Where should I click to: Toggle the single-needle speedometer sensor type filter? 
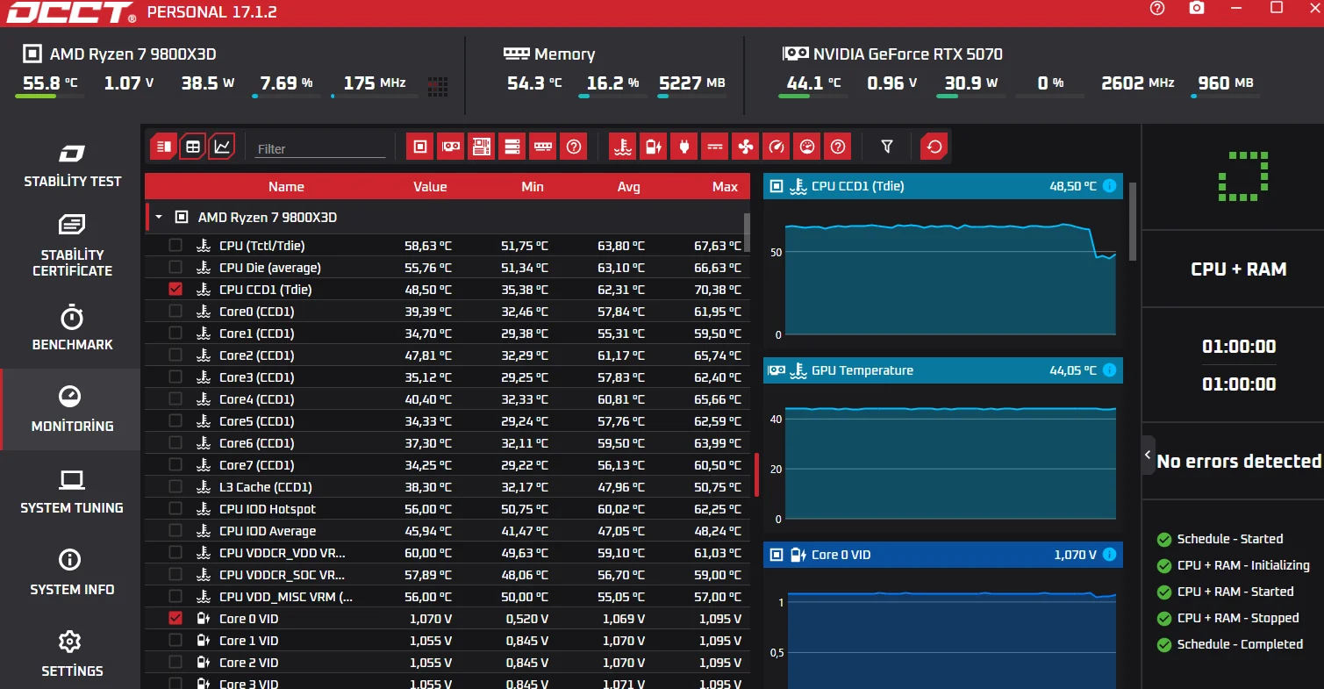click(x=777, y=147)
